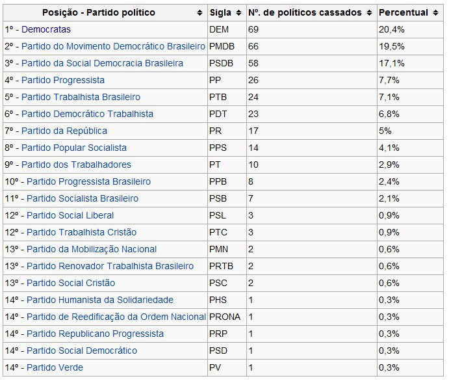Open the Partido Verde link
This screenshot has width=449, height=383.
pyautogui.click(x=55, y=367)
